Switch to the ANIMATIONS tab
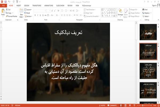This screenshot has width=160, height=107. 49,6
